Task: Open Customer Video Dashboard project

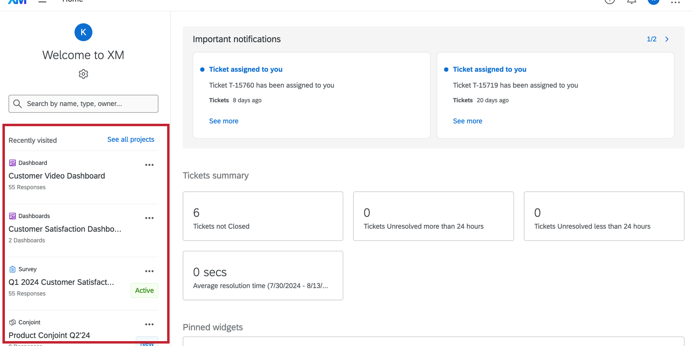Action: 57,176
